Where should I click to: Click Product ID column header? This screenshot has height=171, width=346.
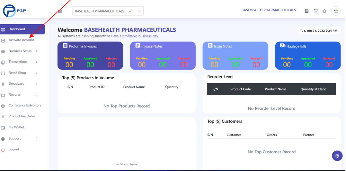(x=96, y=87)
